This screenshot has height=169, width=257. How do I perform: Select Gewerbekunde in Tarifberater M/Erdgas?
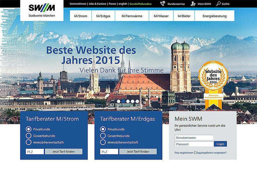pos(103,136)
